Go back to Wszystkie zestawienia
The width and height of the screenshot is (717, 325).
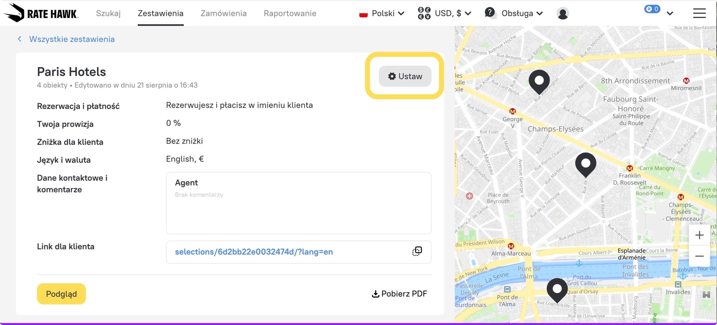tap(72, 39)
